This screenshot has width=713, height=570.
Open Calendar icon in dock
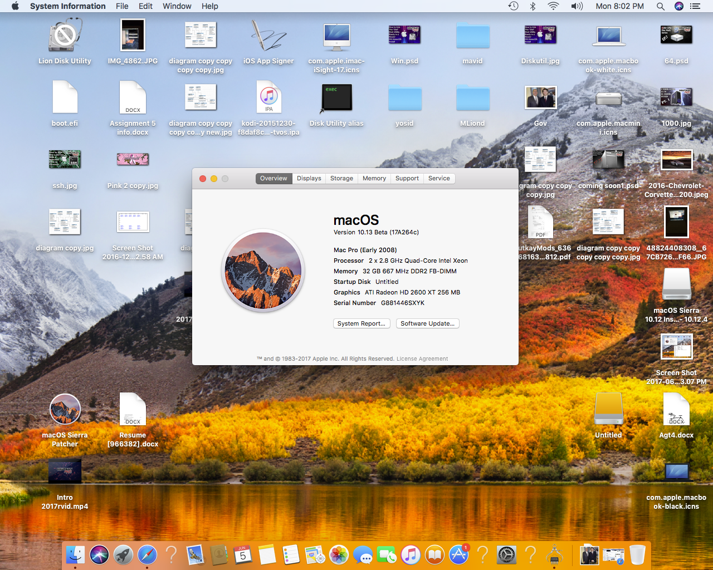click(243, 555)
